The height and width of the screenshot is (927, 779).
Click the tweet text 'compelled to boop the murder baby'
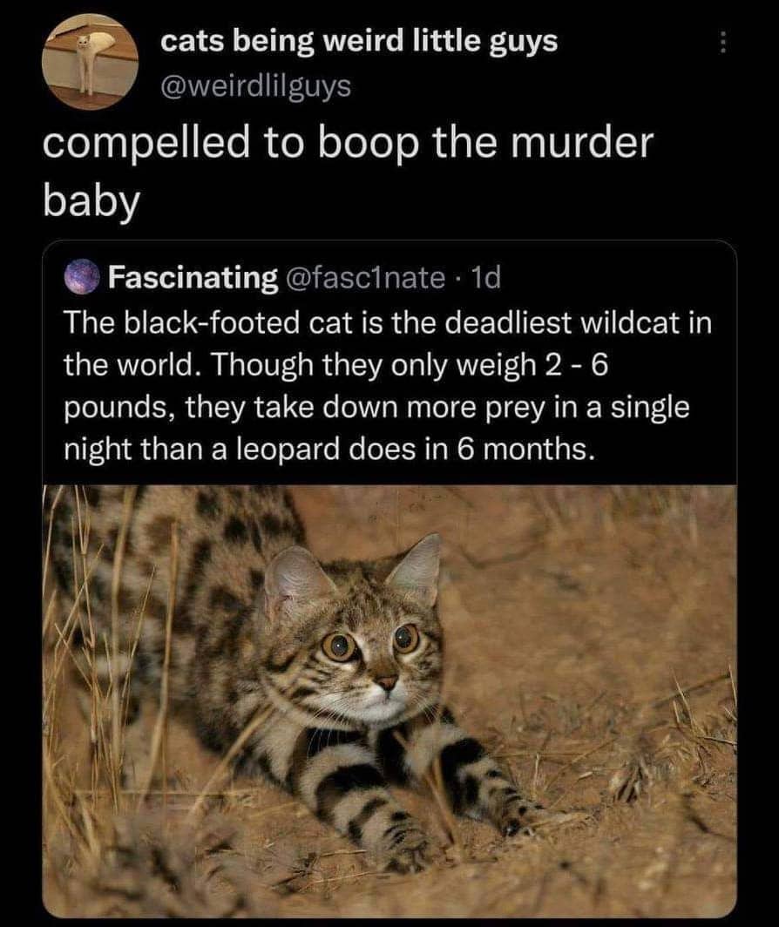tap(349, 167)
